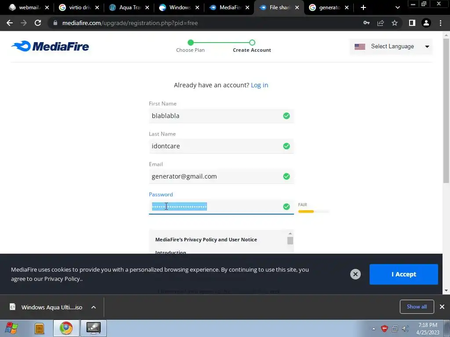
Task: Open network tray icon
Action: click(x=395, y=329)
